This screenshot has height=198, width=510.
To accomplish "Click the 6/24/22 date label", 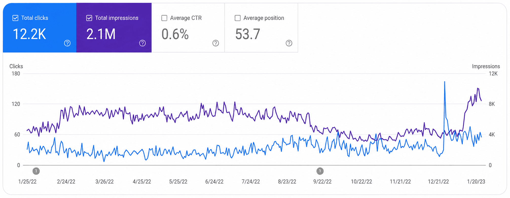I will point(214,182).
